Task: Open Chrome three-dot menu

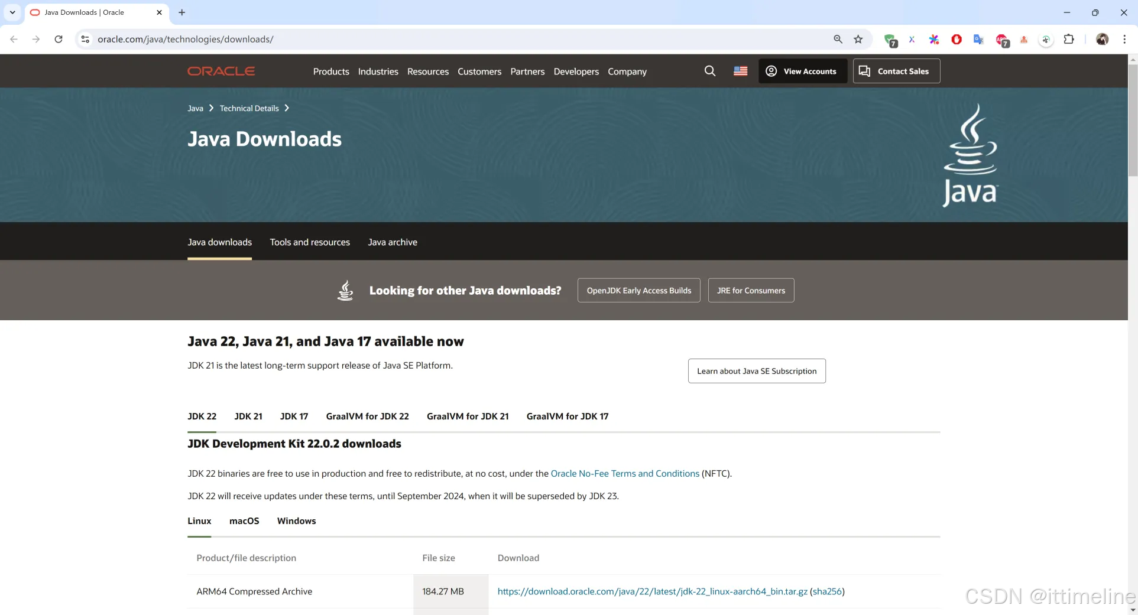Action: coord(1124,39)
